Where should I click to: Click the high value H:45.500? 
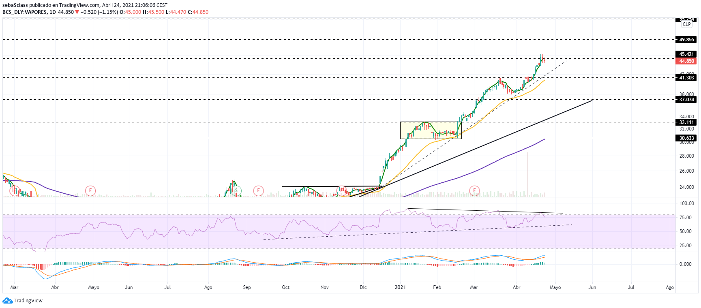(x=154, y=12)
